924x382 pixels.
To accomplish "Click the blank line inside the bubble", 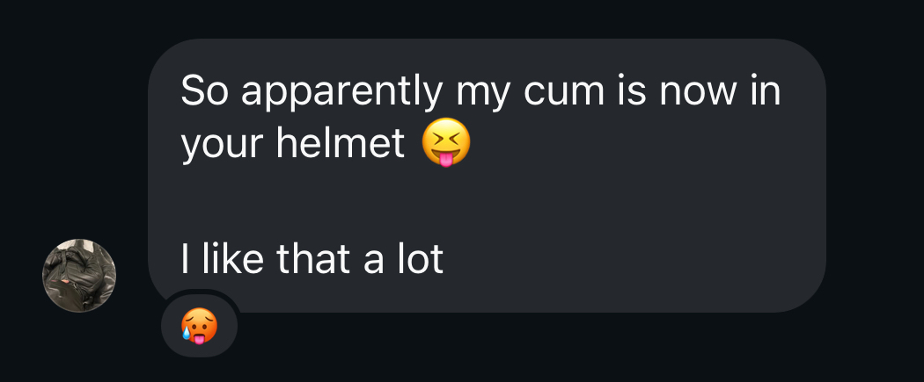I will 487,203.
